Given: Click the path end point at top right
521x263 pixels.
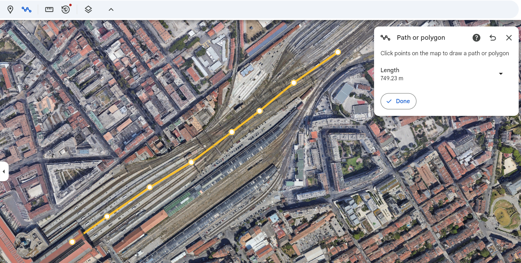Looking at the screenshot, I should click(x=338, y=52).
